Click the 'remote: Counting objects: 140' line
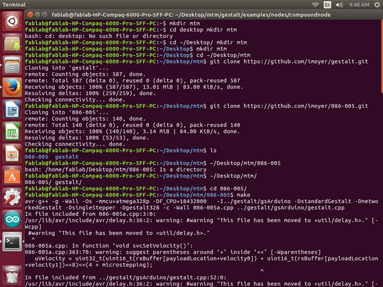383x287 pixels. (85, 119)
